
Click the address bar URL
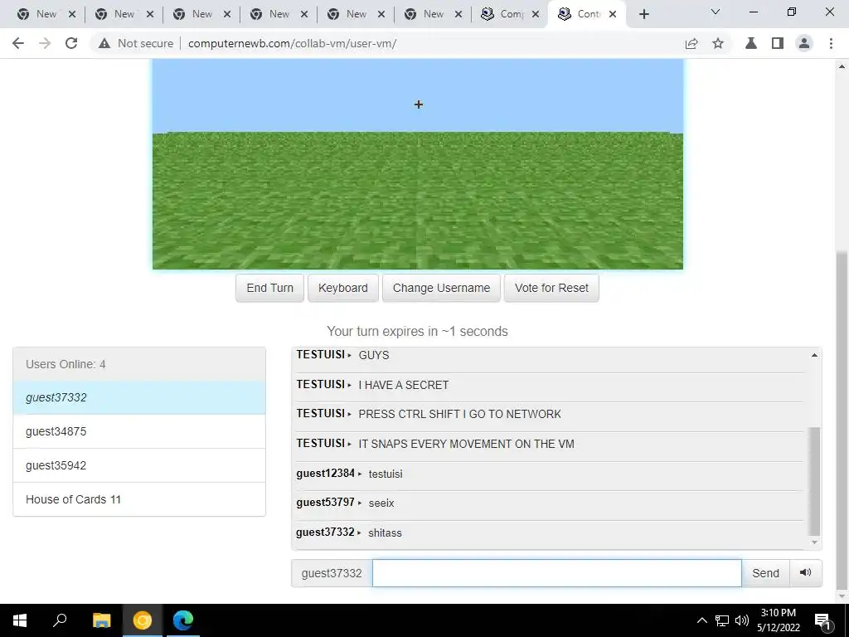click(293, 43)
